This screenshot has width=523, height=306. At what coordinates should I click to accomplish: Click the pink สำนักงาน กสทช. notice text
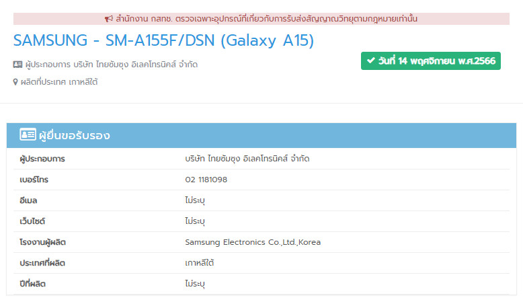click(267, 19)
